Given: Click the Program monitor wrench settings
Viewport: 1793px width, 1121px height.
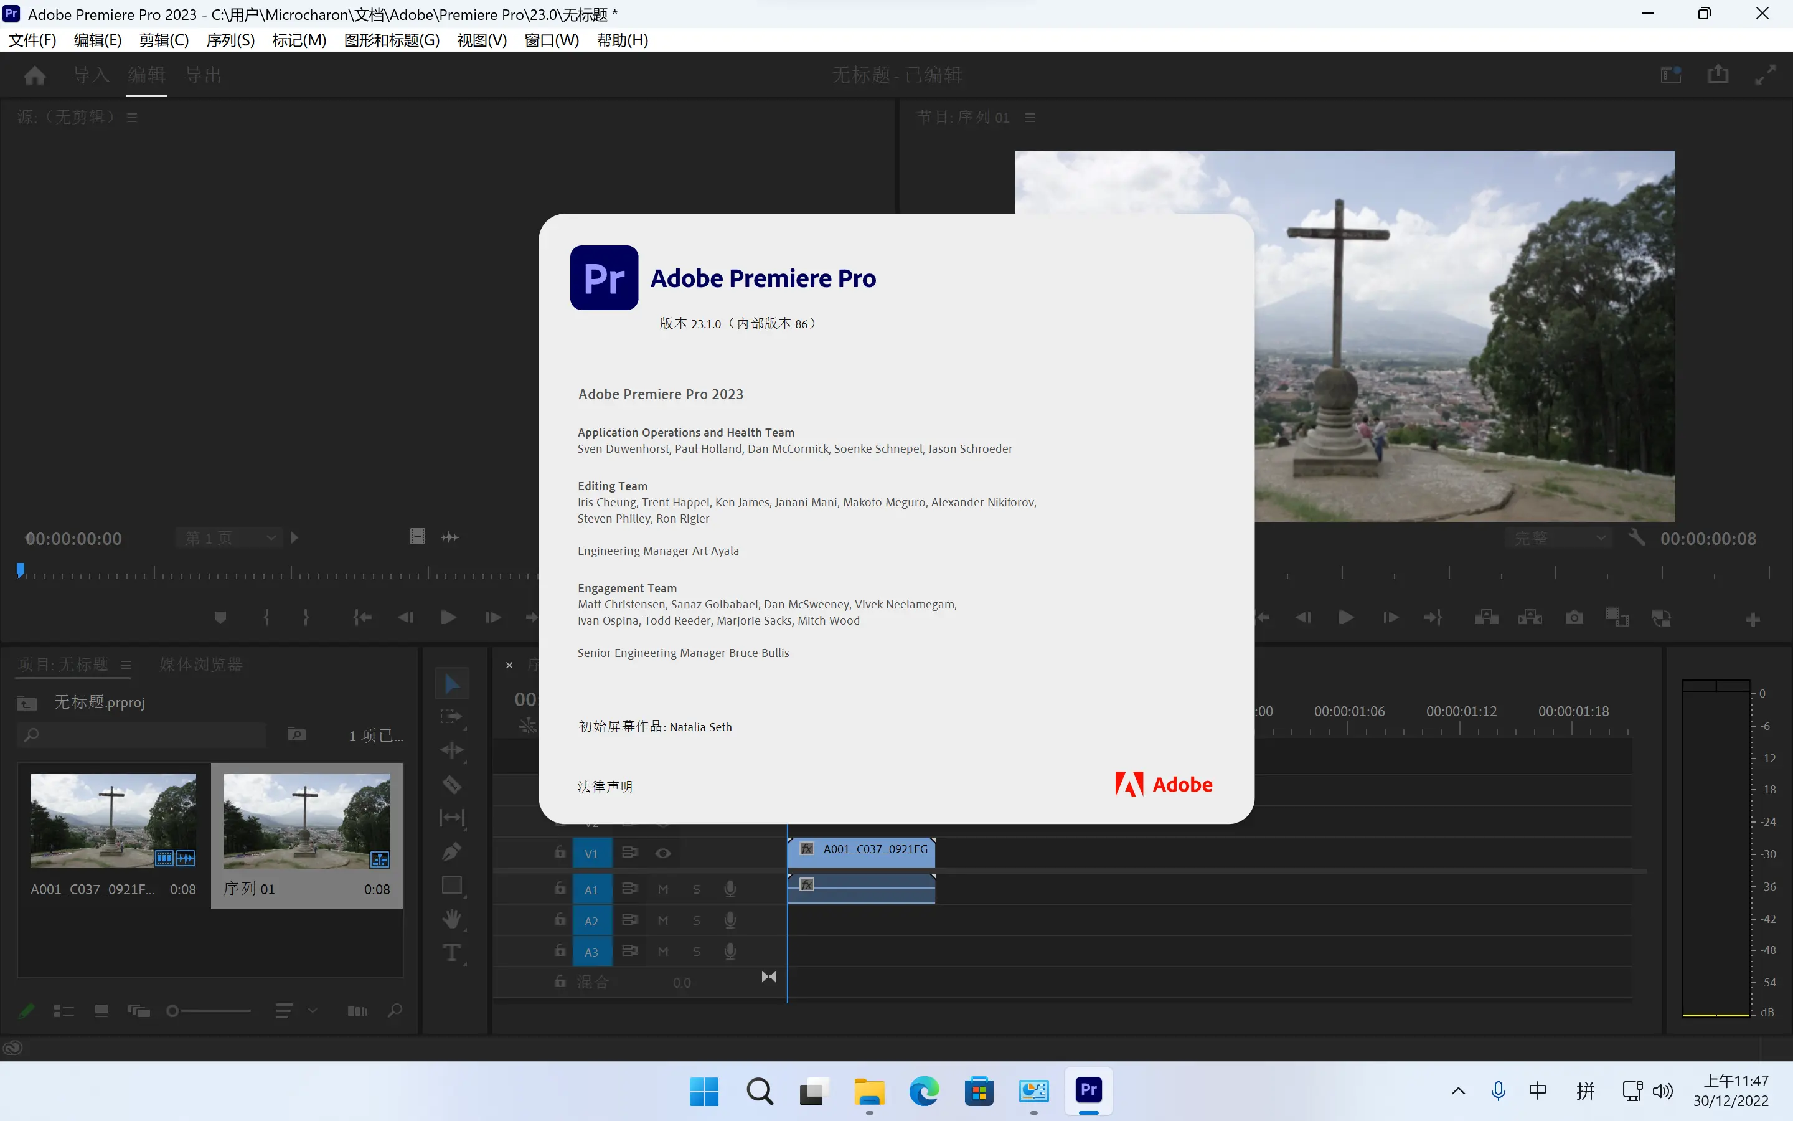Looking at the screenshot, I should point(1637,537).
